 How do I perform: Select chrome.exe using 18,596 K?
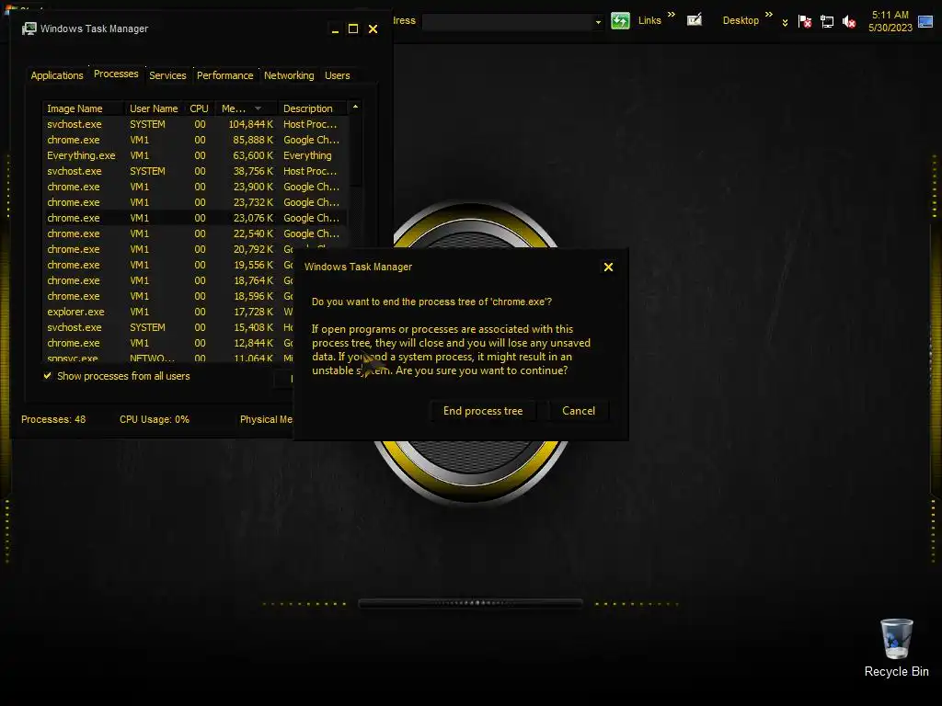168,296
